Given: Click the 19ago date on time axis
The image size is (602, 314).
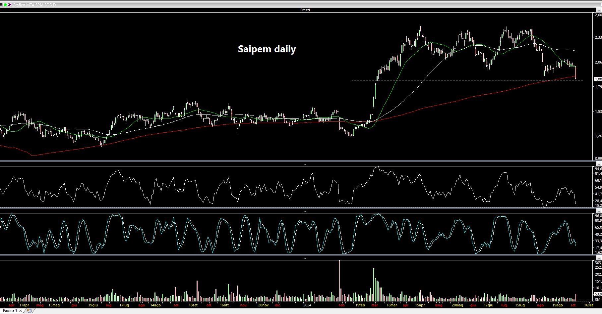Looking at the screenshot, I should 557,305.
